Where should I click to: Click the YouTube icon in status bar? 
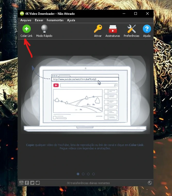point(21,183)
